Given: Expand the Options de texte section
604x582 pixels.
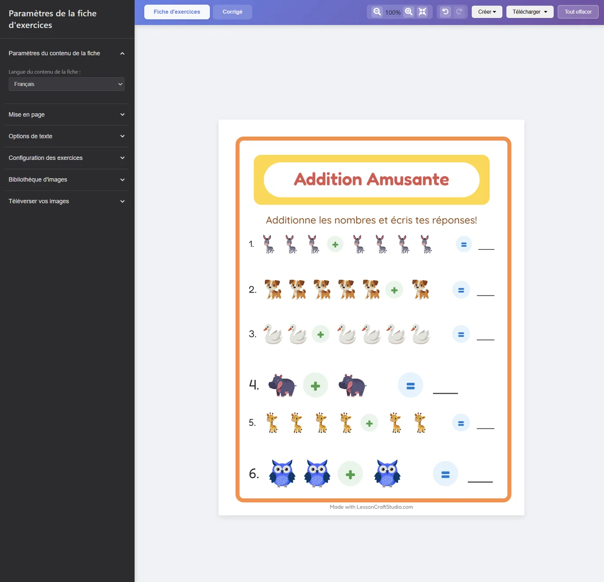Looking at the screenshot, I should click(66, 136).
